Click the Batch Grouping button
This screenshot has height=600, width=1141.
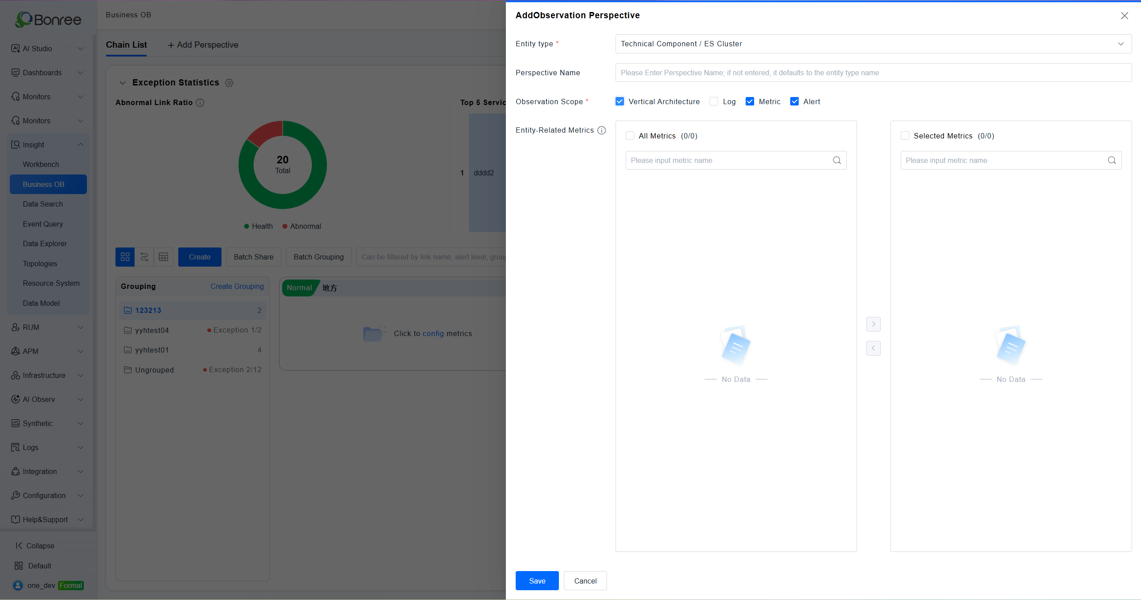click(319, 257)
